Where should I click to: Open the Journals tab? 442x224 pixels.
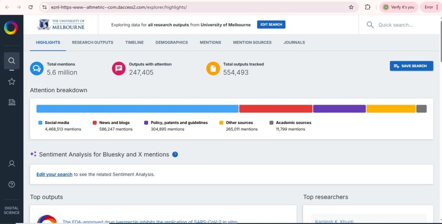[294, 43]
